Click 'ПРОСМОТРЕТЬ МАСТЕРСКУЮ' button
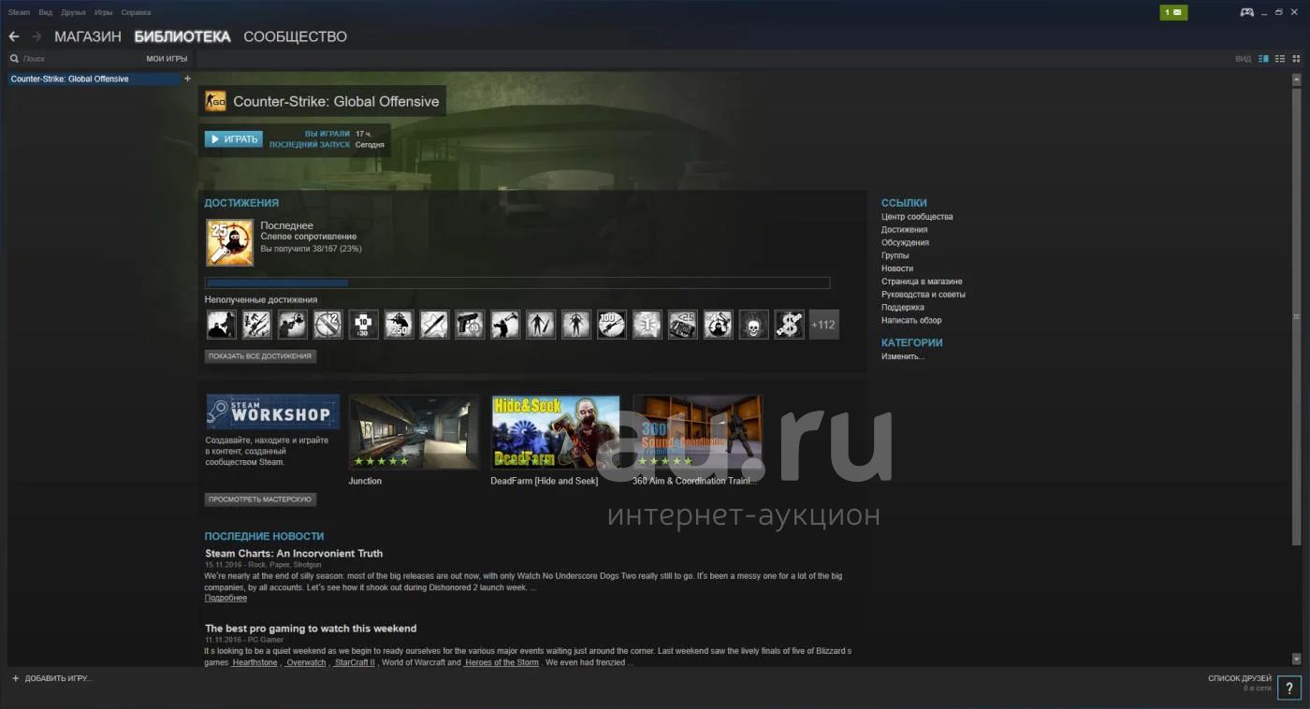The image size is (1310, 709). pyautogui.click(x=260, y=499)
